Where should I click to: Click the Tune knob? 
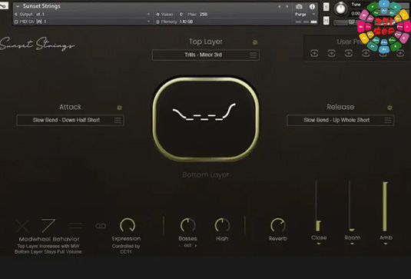340,9
